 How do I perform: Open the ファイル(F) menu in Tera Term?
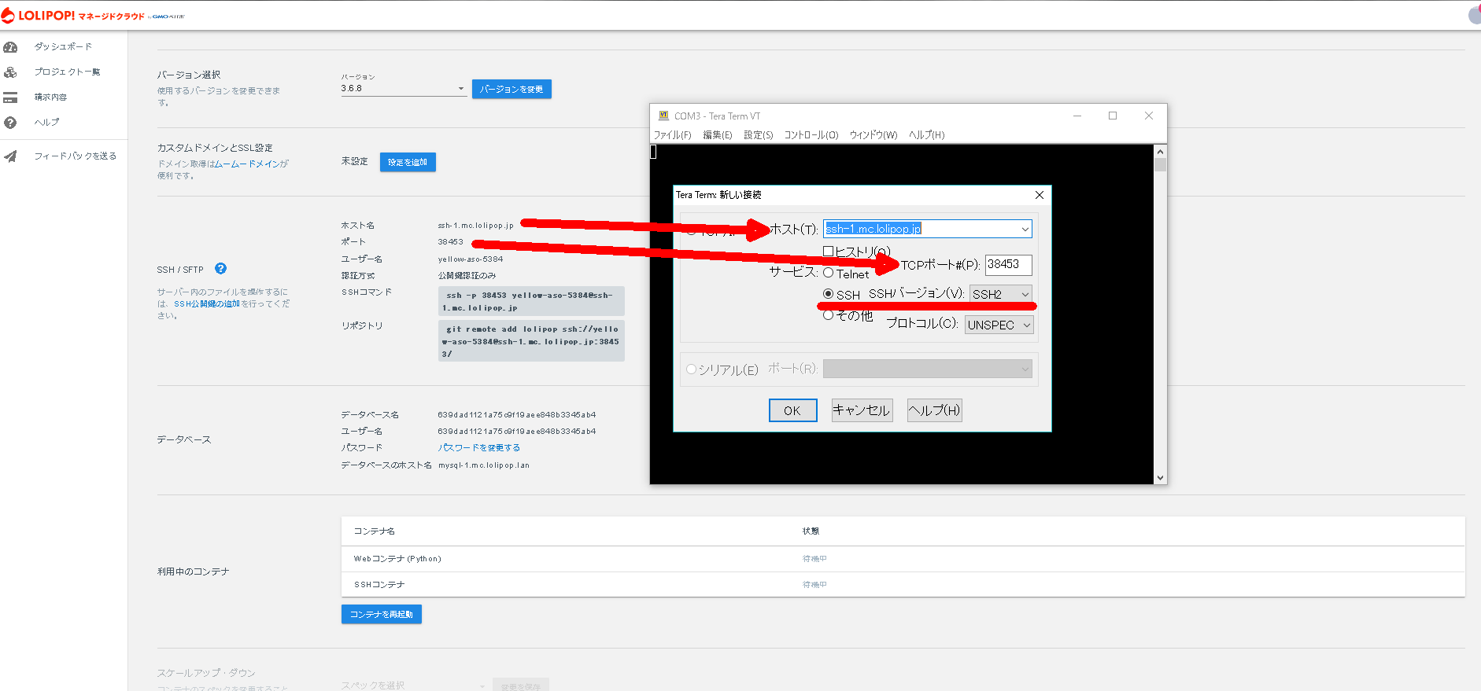[673, 135]
